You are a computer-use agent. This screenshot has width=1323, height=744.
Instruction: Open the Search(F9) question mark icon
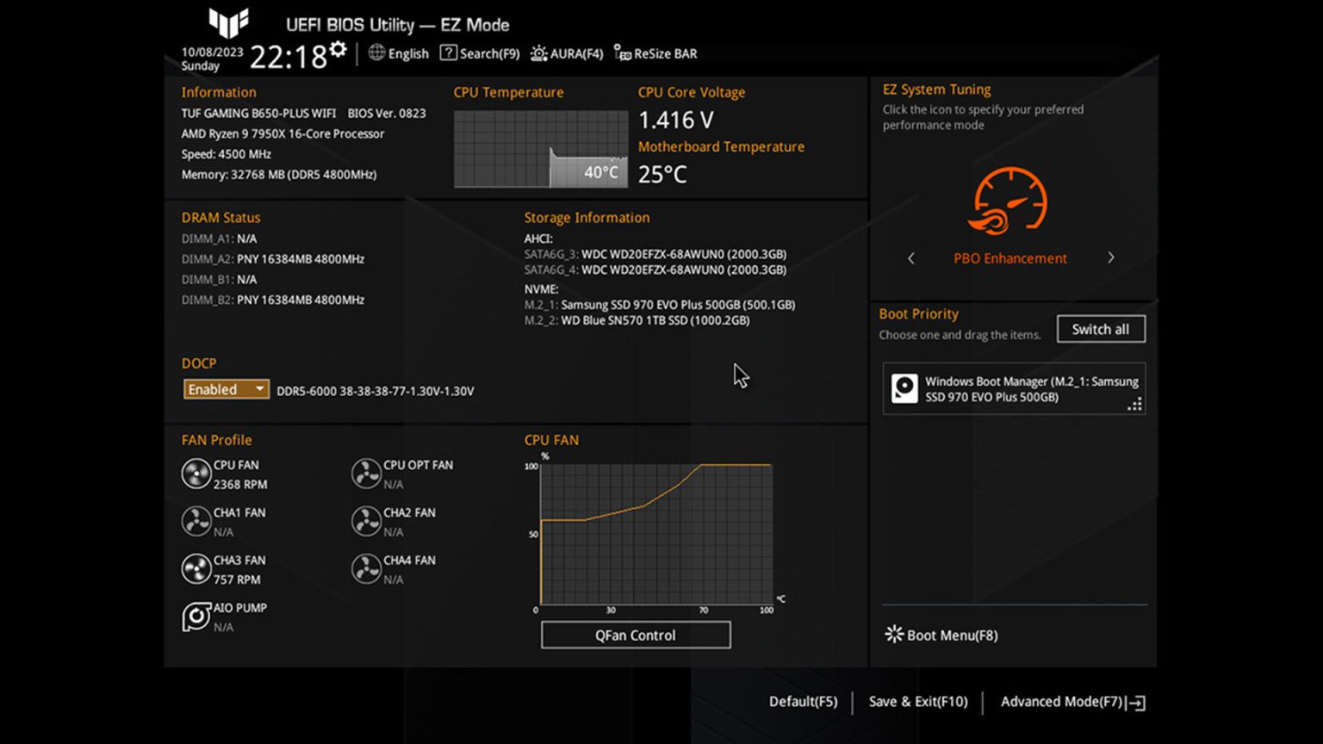[448, 53]
